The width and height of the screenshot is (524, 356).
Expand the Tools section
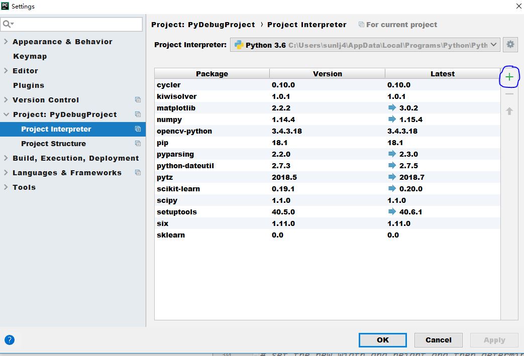[6, 187]
